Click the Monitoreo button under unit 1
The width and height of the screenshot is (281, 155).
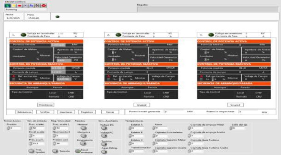46,105
